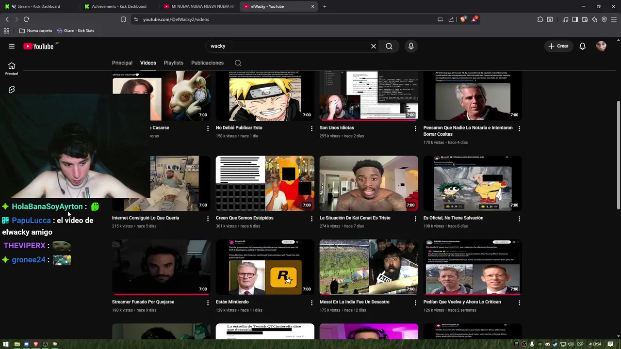
Task: Open the Playlists channel tab
Action: click(174, 63)
